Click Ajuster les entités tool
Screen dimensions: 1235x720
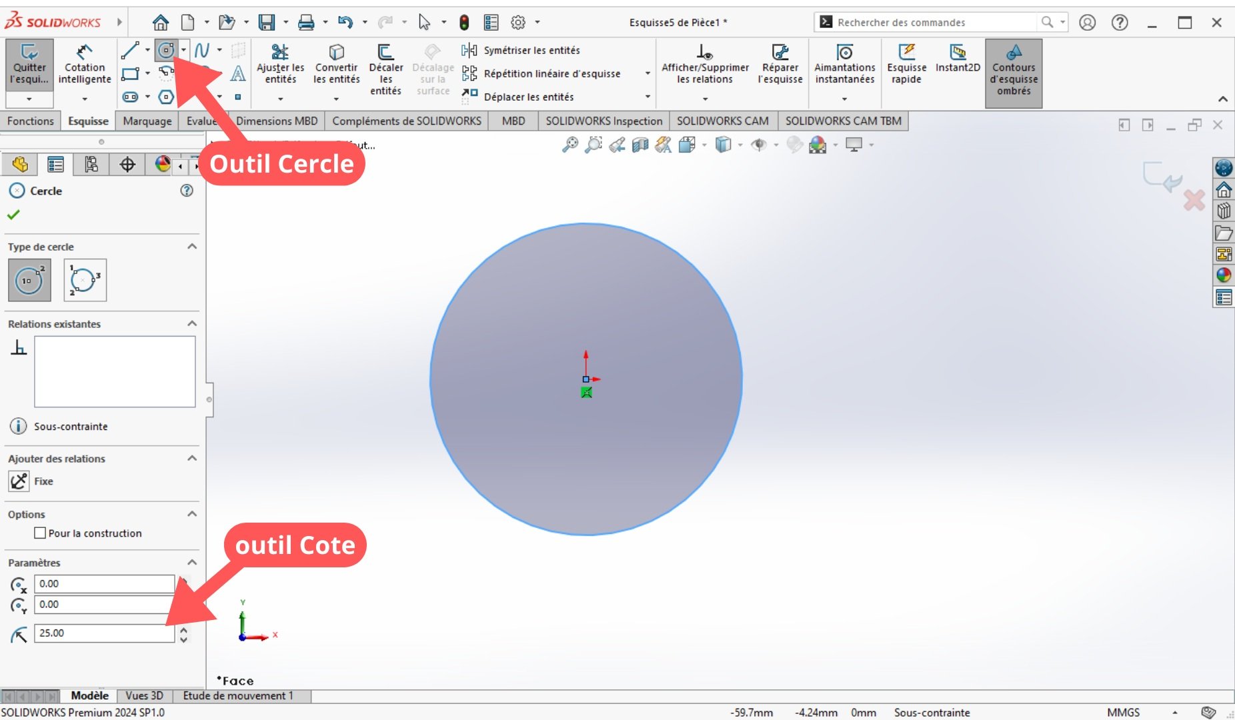coord(280,65)
